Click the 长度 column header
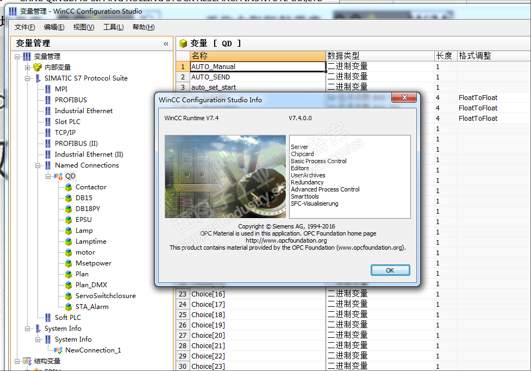531x371 pixels. pyautogui.click(x=446, y=56)
